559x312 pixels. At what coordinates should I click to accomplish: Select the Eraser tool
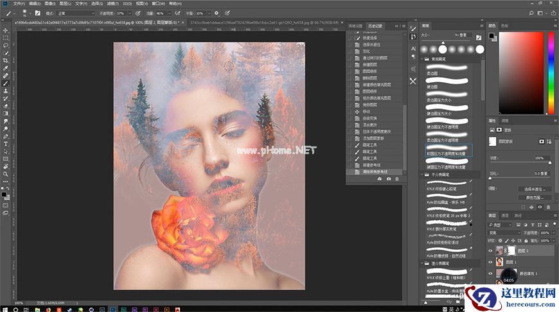pyautogui.click(x=5, y=106)
